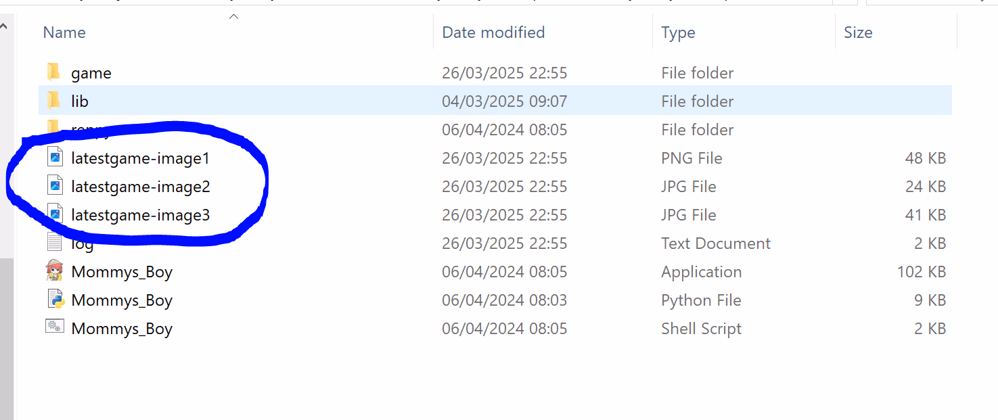This screenshot has width=998, height=420.
Task: Click the latestgame-image3 JPG file icon
Action: (x=55, y=214)
